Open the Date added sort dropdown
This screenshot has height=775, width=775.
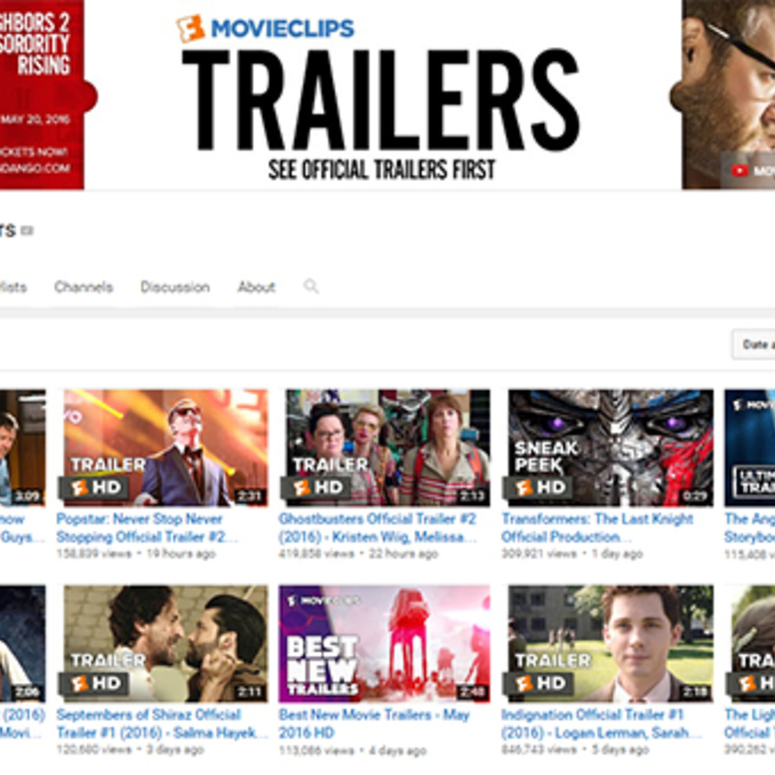click(x=753, y=344)
